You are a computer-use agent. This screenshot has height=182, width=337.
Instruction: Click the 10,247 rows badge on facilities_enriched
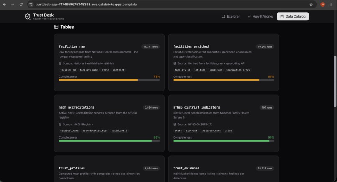(x=265, y=47)
